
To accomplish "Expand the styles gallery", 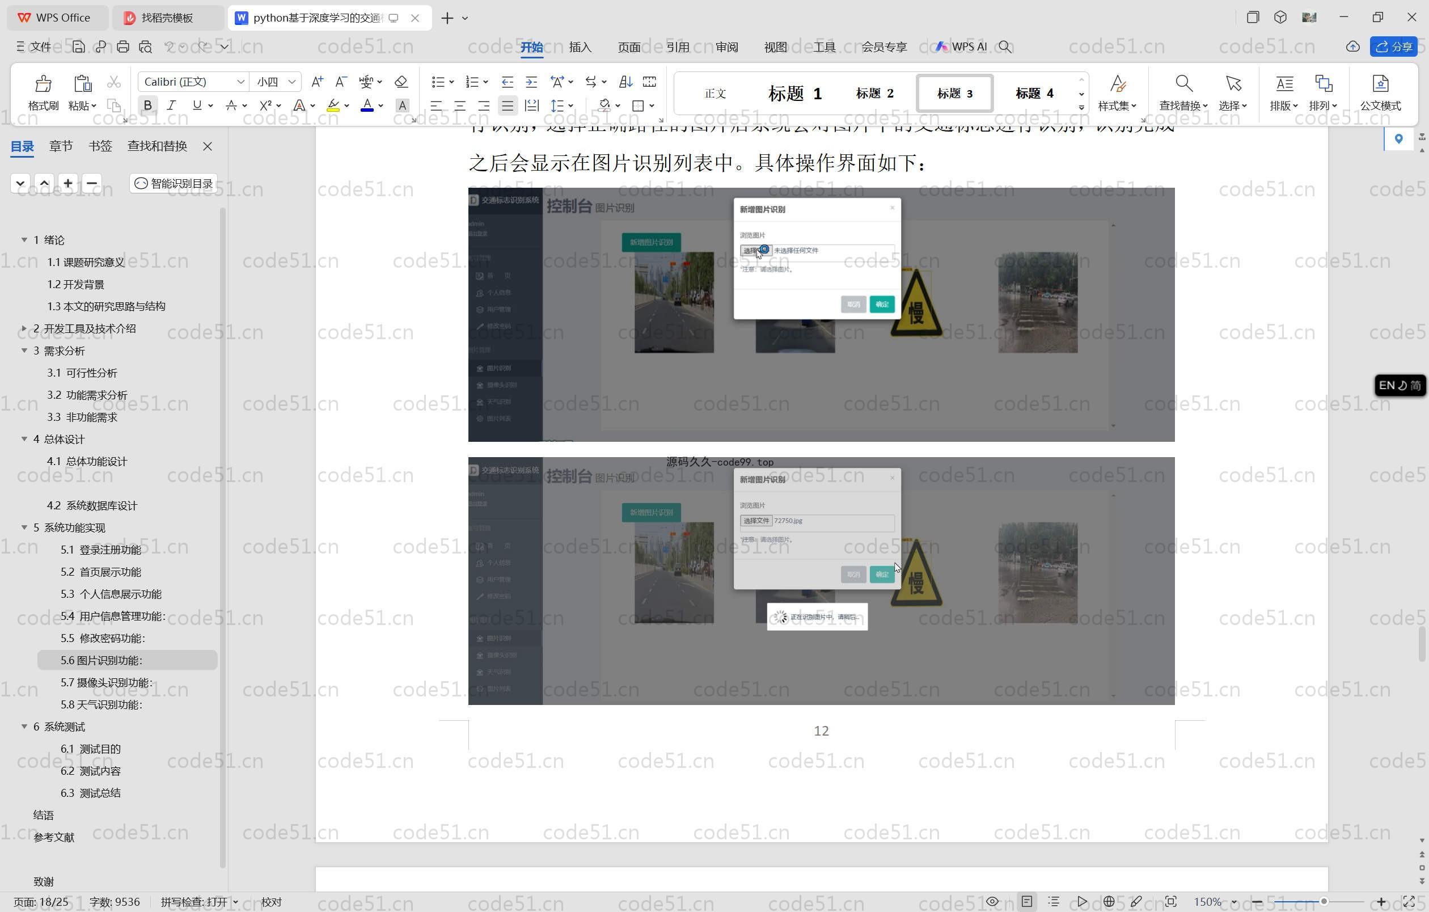I will pos(1081,107).
